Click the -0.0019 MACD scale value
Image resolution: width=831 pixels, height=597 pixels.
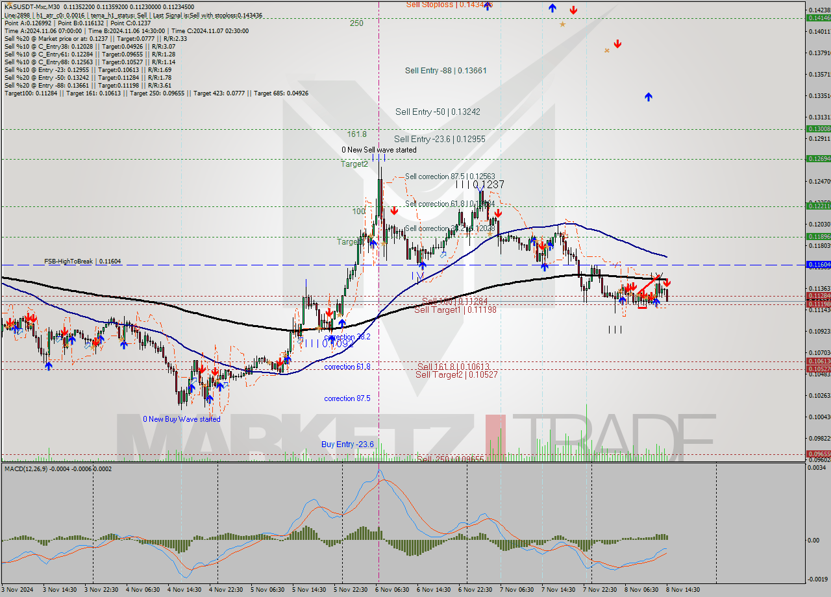click(x=817, y=579)
